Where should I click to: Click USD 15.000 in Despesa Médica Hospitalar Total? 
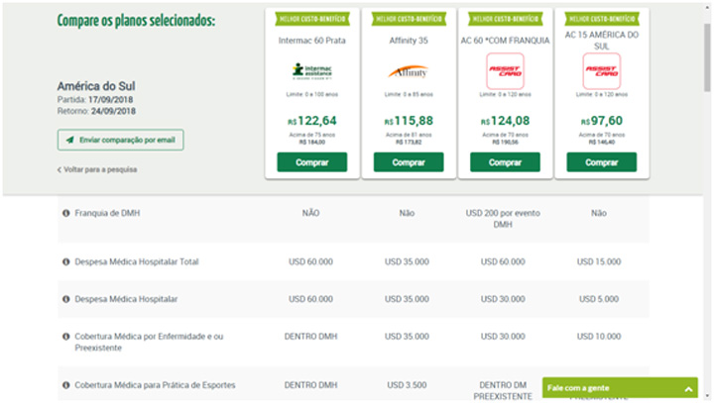coord(599,261)
